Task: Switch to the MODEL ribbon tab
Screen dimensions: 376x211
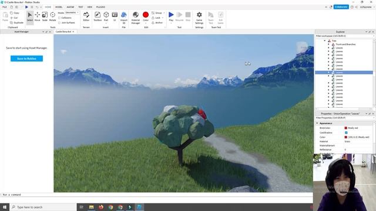Action: 59,7
